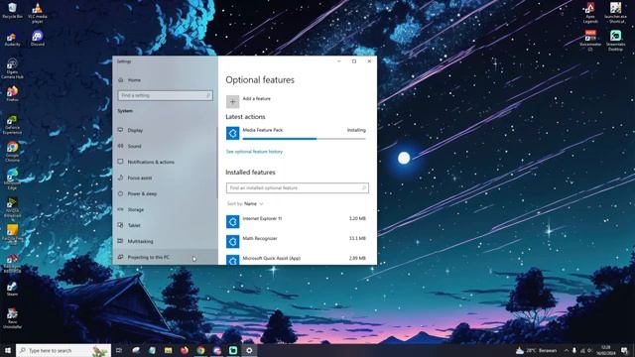Image resolution: width=635 pixels, height=357 pixels.
Task: Open Tablet settings in sidebar
Action: [166, 225]
